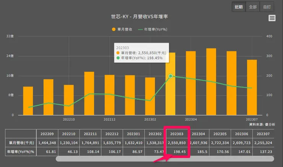Click the revenue cell 1,764,891
This screenshot has height=167, width=283.
click(90, 143)
